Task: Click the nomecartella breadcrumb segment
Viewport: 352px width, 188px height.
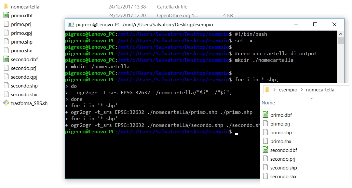Action: 320,90
